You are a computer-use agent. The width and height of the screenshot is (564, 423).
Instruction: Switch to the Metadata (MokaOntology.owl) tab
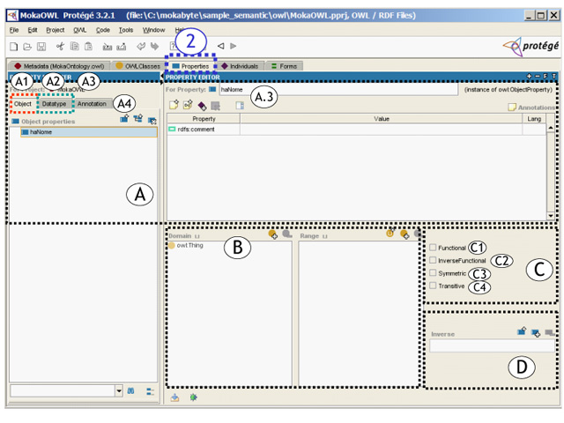59,66
